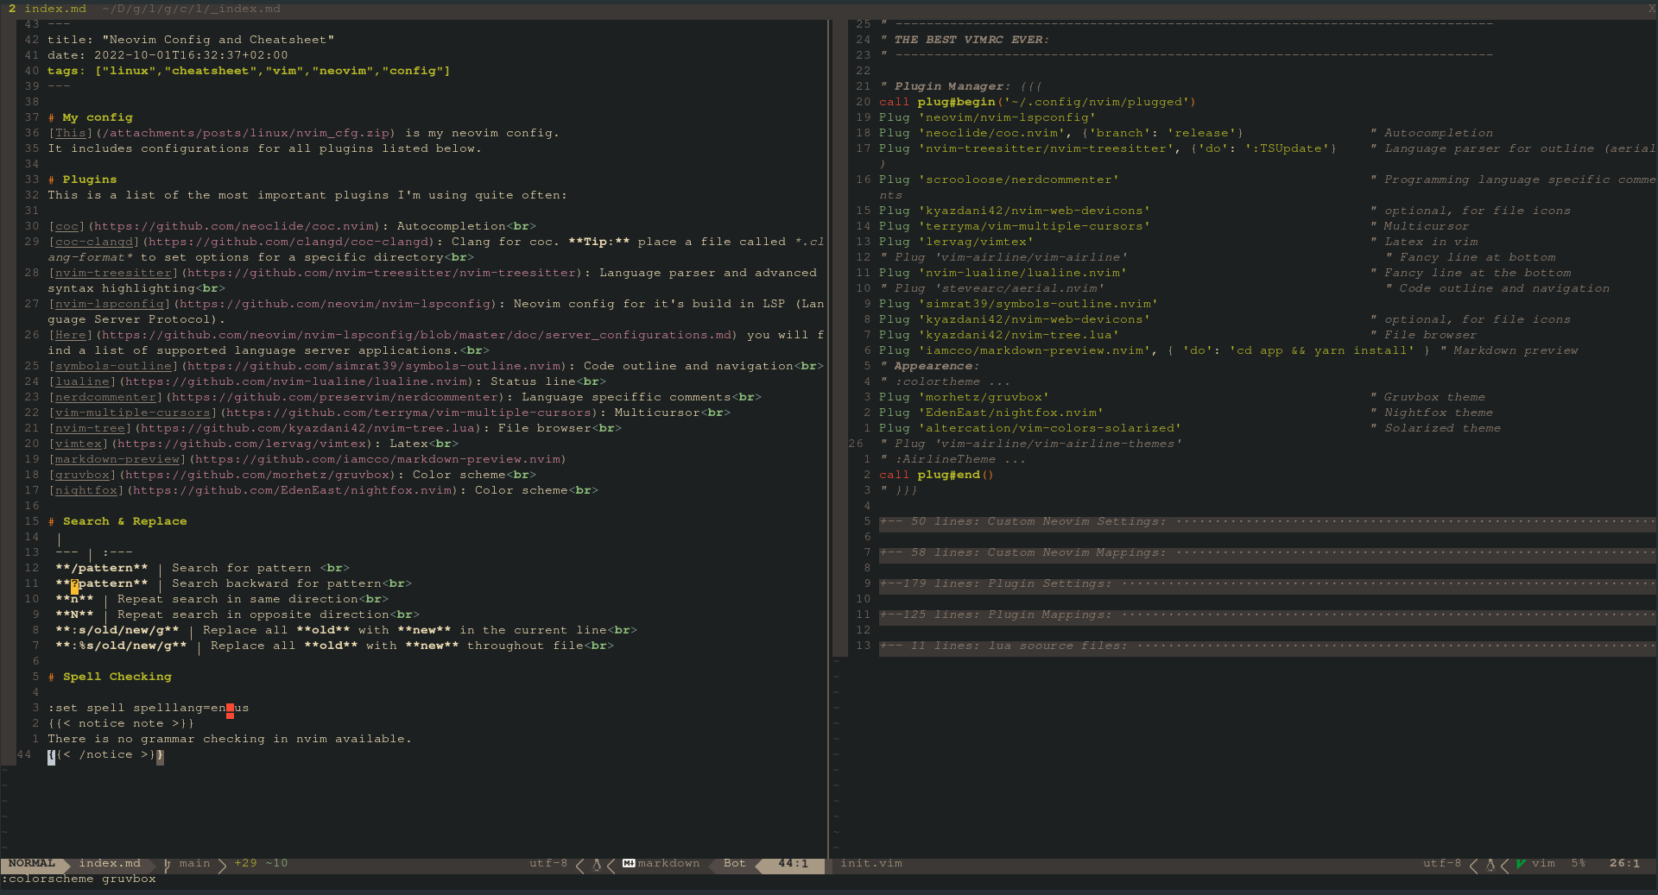
Task: Click ':set spell spelllang=en_us' line
Action: (x=149, y=708)
